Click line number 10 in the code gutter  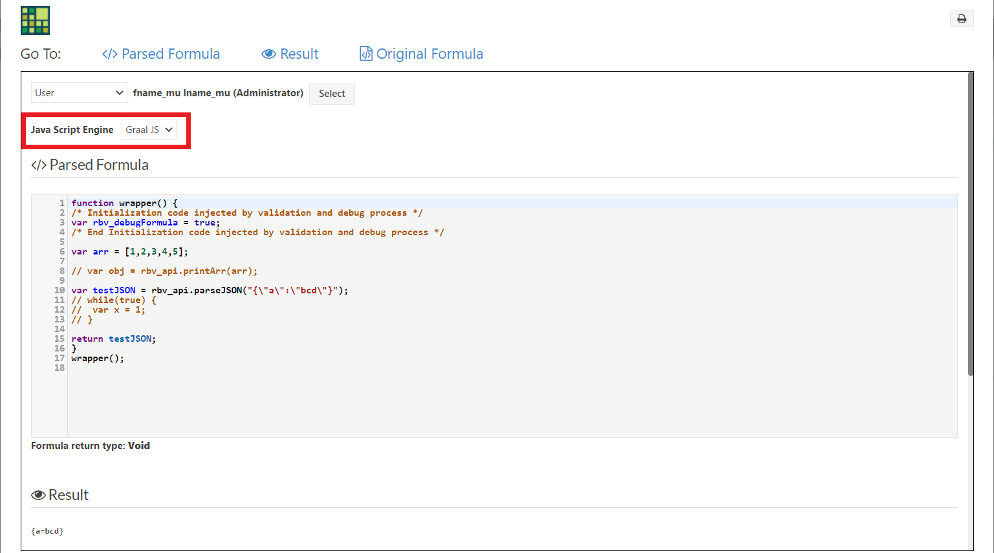coord(59,290)
